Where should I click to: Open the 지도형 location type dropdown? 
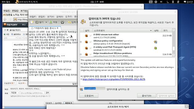(x=15, y=93)
